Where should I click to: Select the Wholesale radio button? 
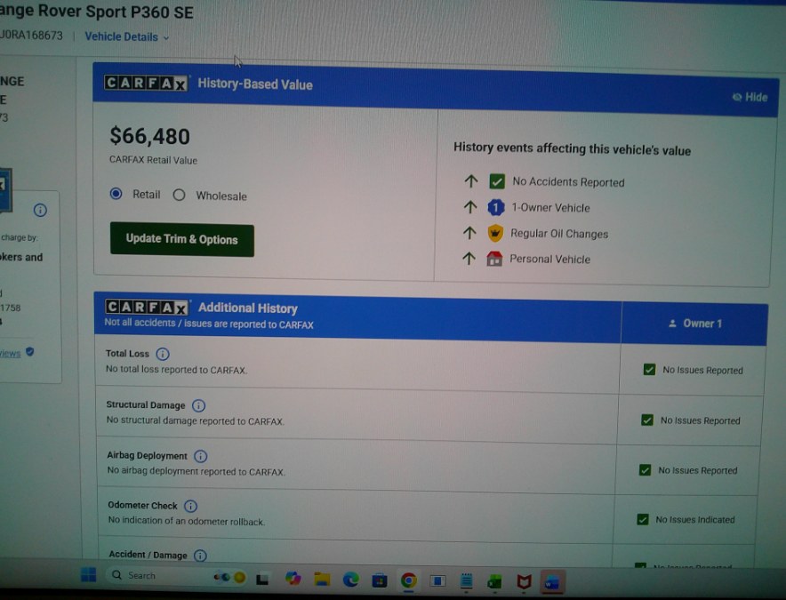179,195
